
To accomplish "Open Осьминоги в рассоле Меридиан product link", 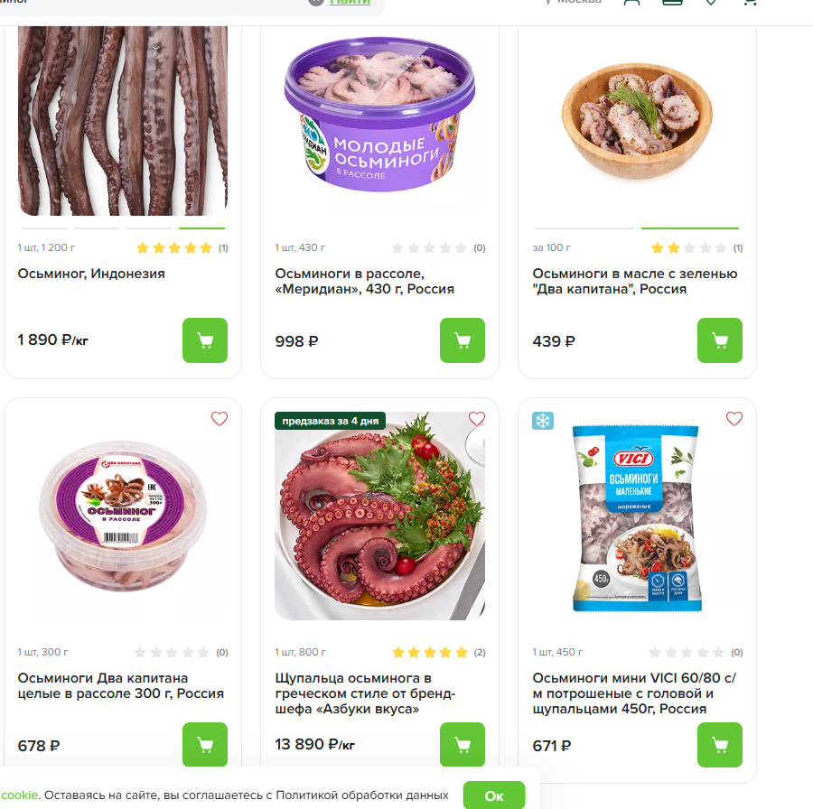I will click(365, 281).
